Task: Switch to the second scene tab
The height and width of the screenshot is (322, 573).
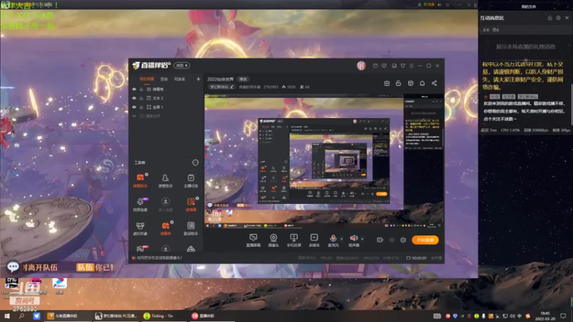Action: point(164,79)
